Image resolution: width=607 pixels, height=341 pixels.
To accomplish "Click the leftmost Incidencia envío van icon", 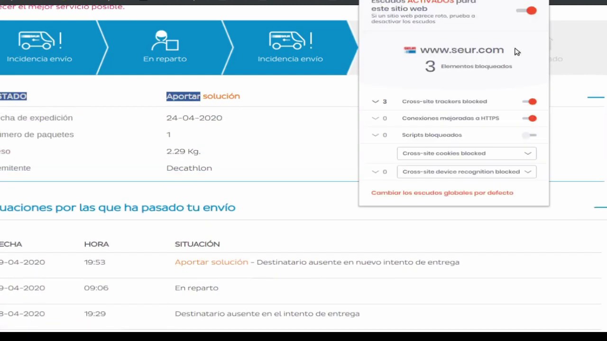I will point(40,41).
